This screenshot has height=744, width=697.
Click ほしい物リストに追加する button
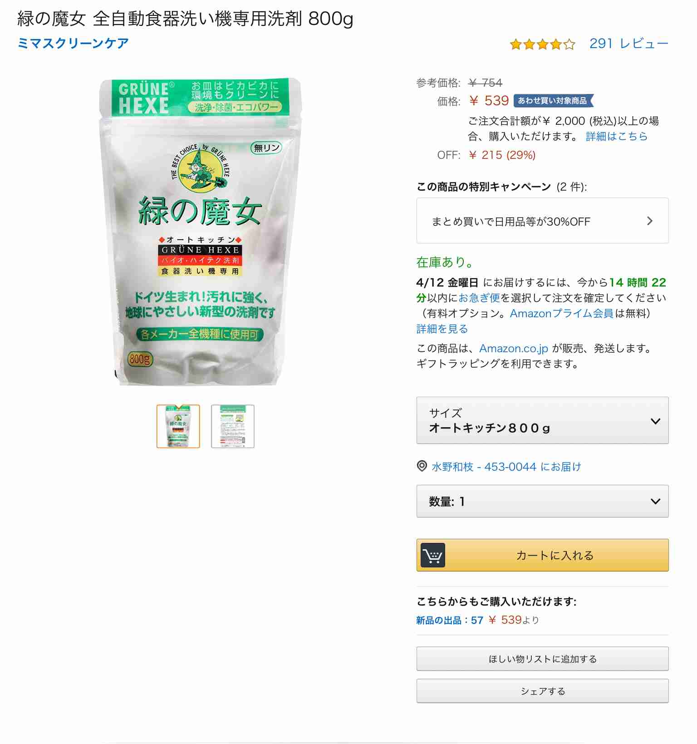click(542, 659)
